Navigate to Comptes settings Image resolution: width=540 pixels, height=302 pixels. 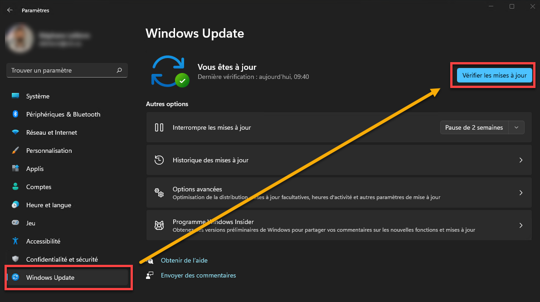67,187
